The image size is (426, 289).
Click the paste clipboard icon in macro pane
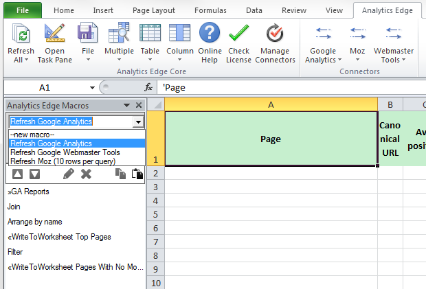tap(137, 174)
